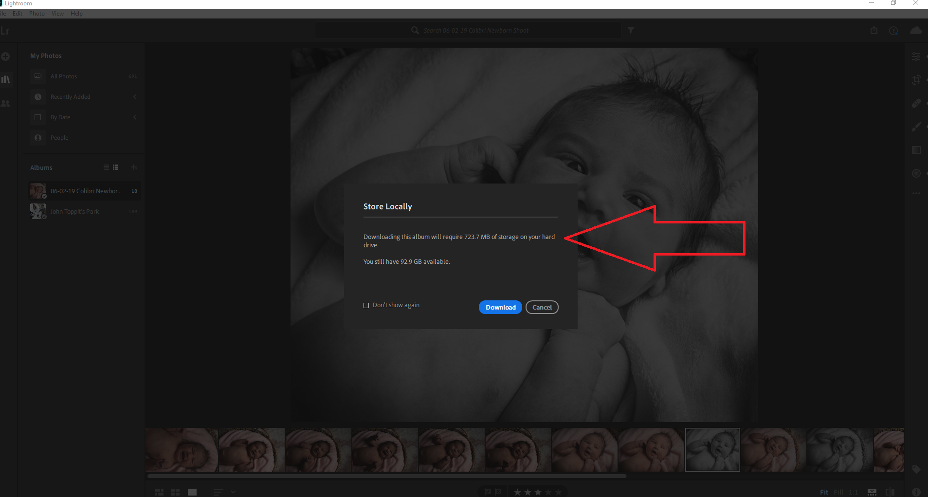Image resolution: width=928 pixels, height=497 pixels.
Task: Open the sort order dropdown arrow
Action: tap(233, 492)
